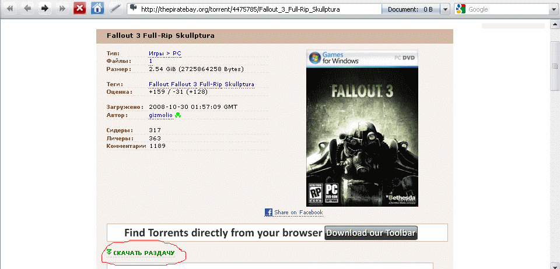Click the СКАЧАТЬ РАЗДАЧУ download link

(144, 253)
